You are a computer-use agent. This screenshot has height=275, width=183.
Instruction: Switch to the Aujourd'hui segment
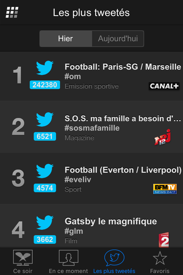pyautogui.click(x=118, y=38)
